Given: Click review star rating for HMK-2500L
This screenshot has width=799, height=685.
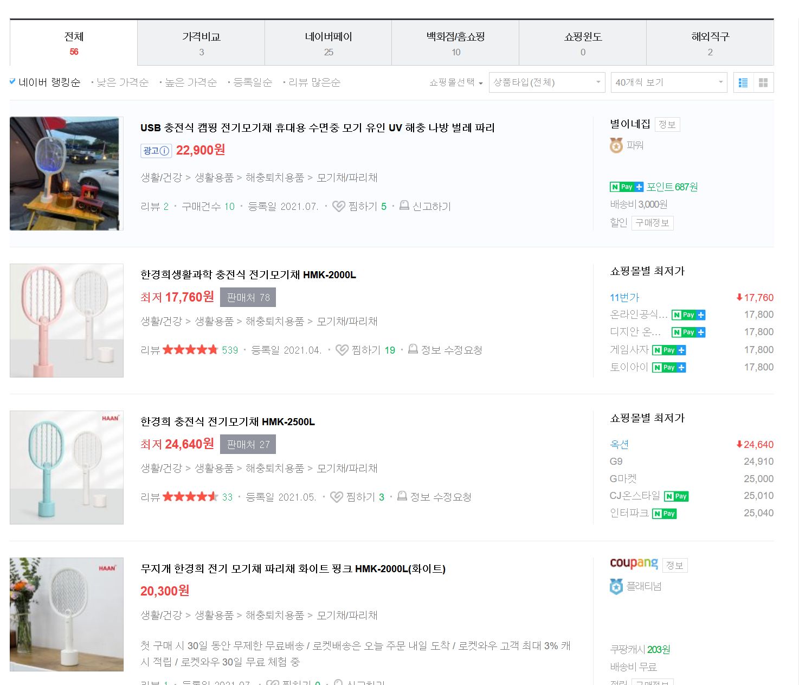Looking at the screenshot, I should click(x=190, y=497).
